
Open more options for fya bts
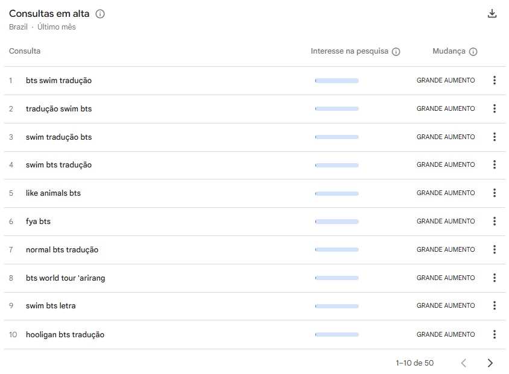tap(495, 222)
